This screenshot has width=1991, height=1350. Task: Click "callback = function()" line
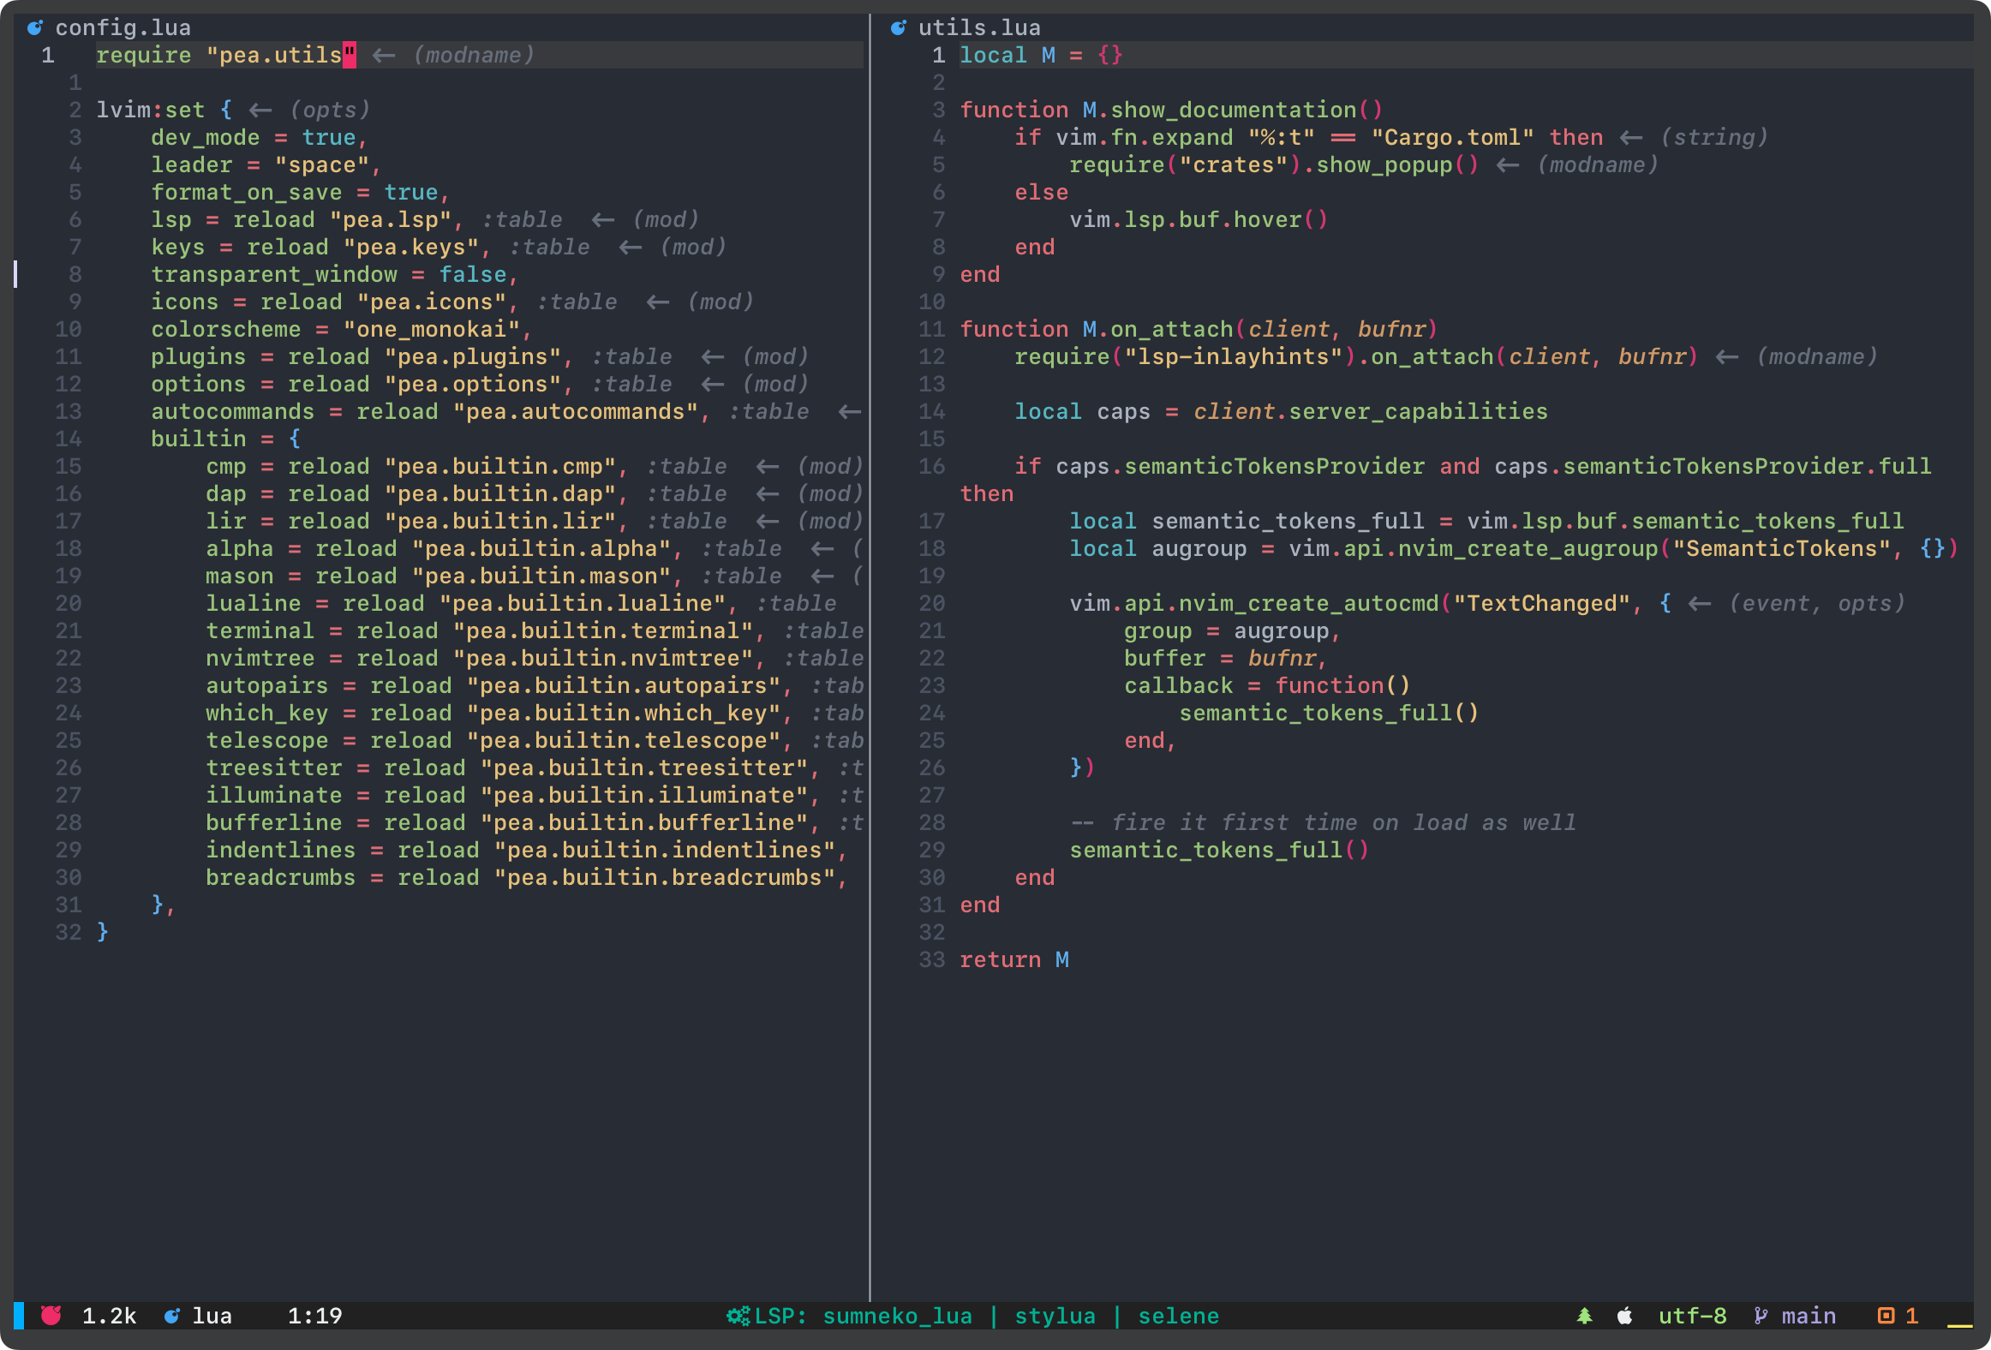[1268, 685]
